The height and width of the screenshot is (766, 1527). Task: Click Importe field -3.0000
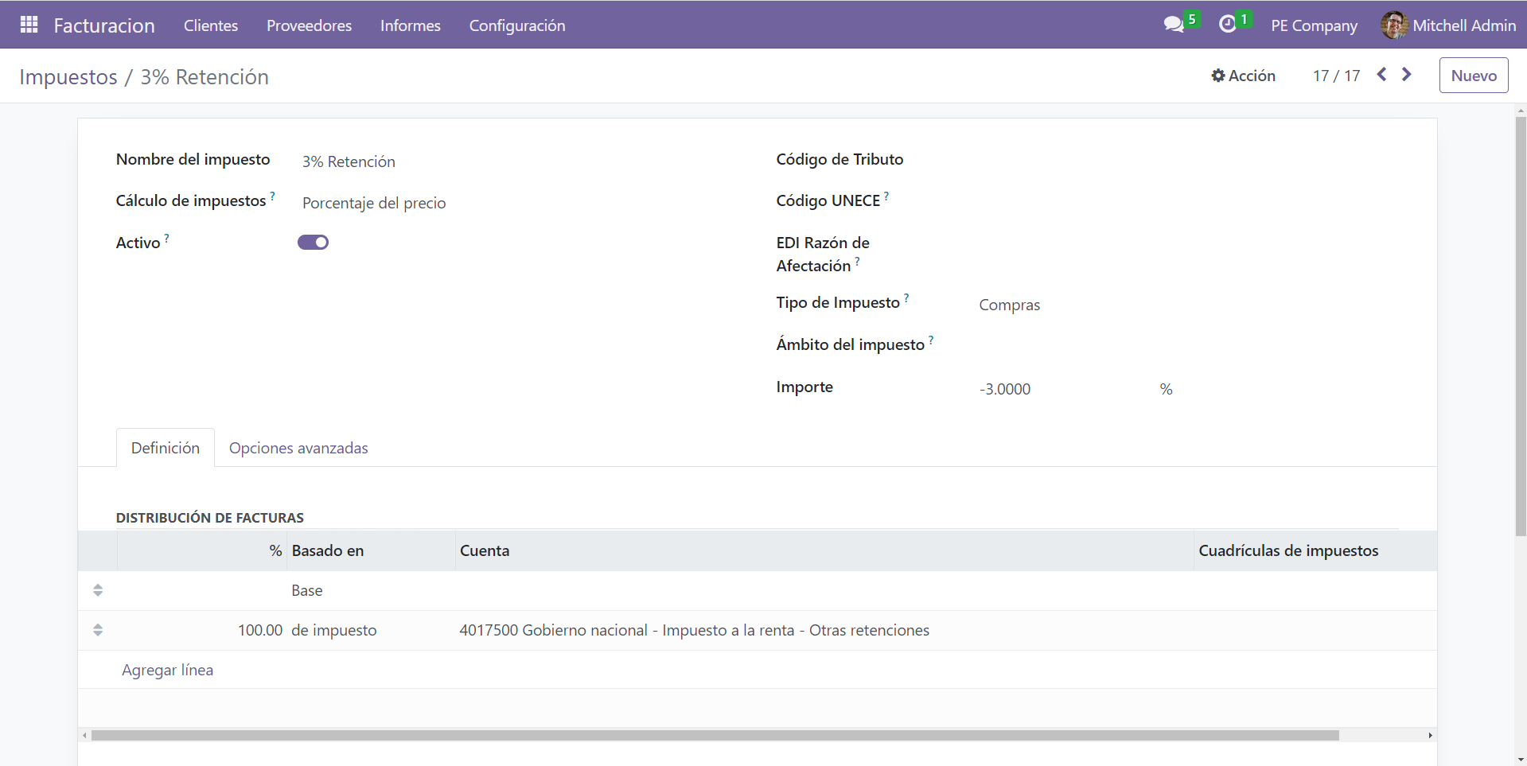1065,389
